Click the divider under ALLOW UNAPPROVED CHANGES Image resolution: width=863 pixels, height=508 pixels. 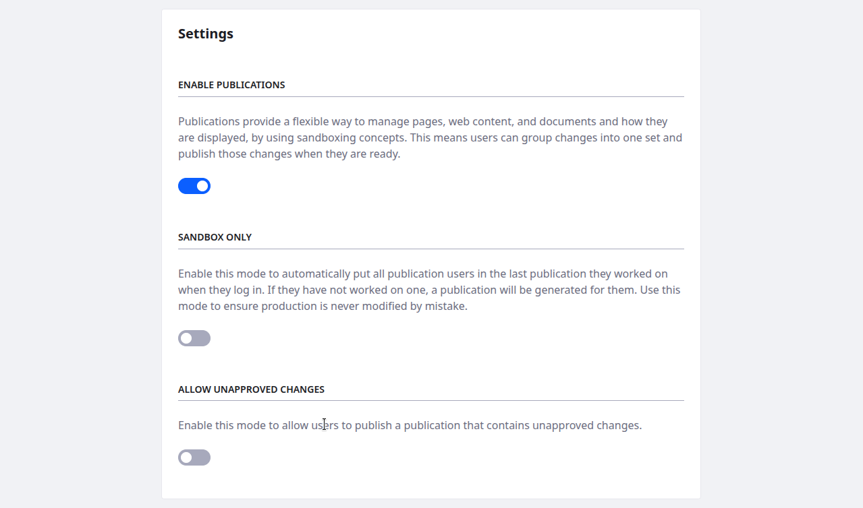(430, 401)
